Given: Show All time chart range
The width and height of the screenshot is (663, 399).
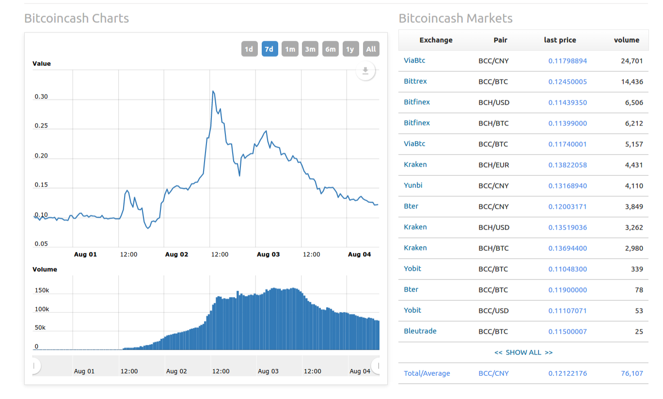Looking at the screenshot, I should 371,49.
